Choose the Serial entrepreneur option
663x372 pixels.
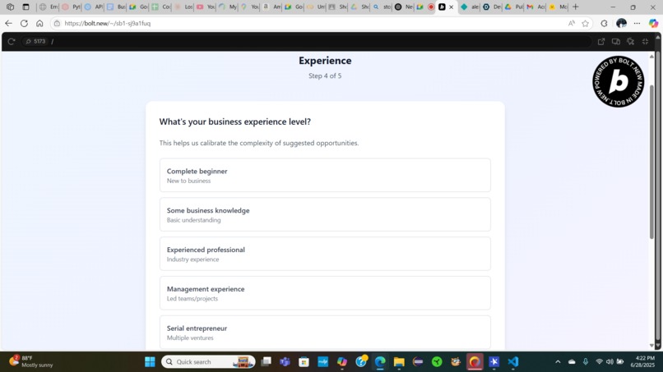(x=325, y=333)
